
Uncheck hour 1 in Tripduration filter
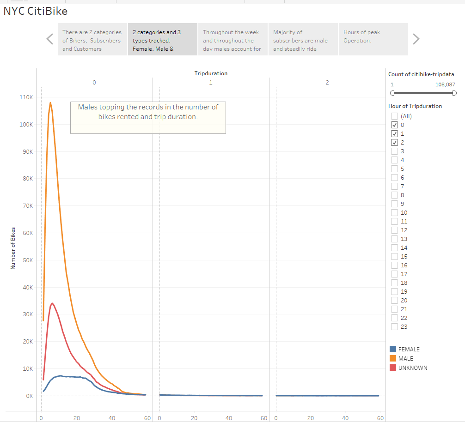(394, 133)
